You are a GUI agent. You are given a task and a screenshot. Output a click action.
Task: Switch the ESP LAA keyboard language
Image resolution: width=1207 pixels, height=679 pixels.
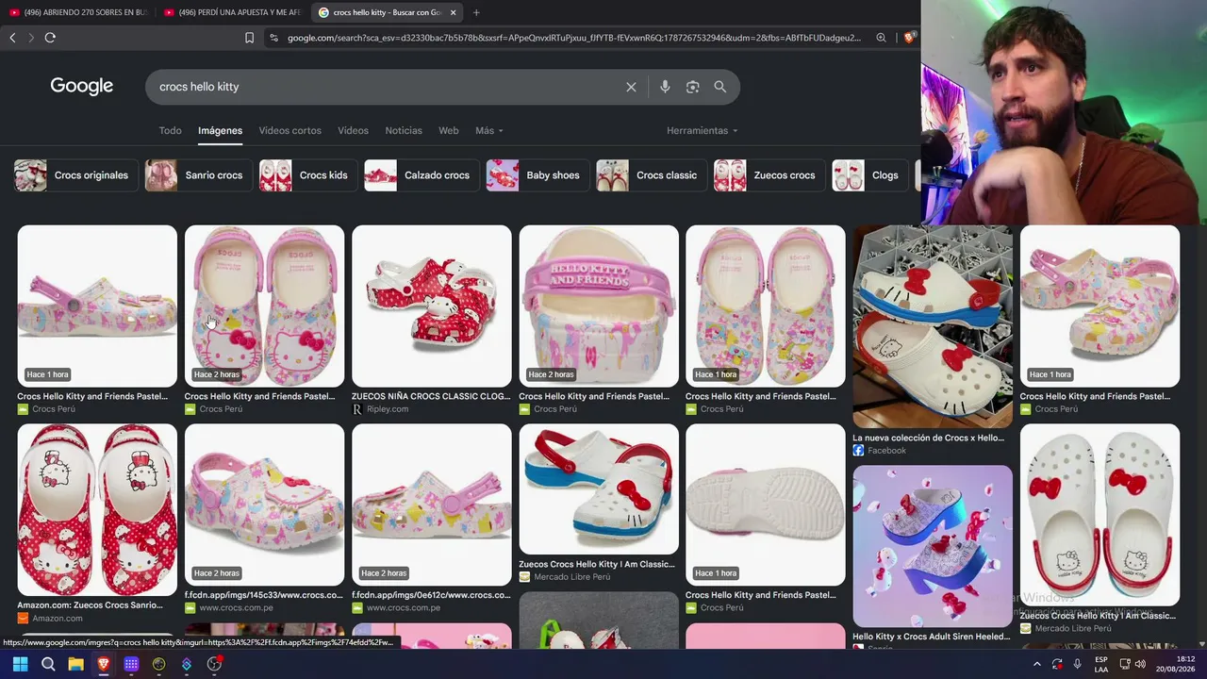(1101, 664)
